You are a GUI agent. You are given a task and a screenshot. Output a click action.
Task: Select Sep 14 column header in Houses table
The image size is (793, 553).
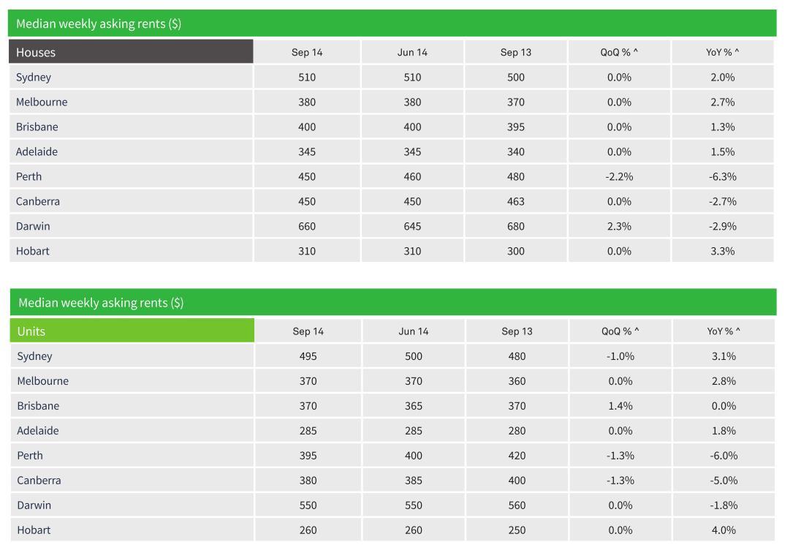(x=307, y=53)
